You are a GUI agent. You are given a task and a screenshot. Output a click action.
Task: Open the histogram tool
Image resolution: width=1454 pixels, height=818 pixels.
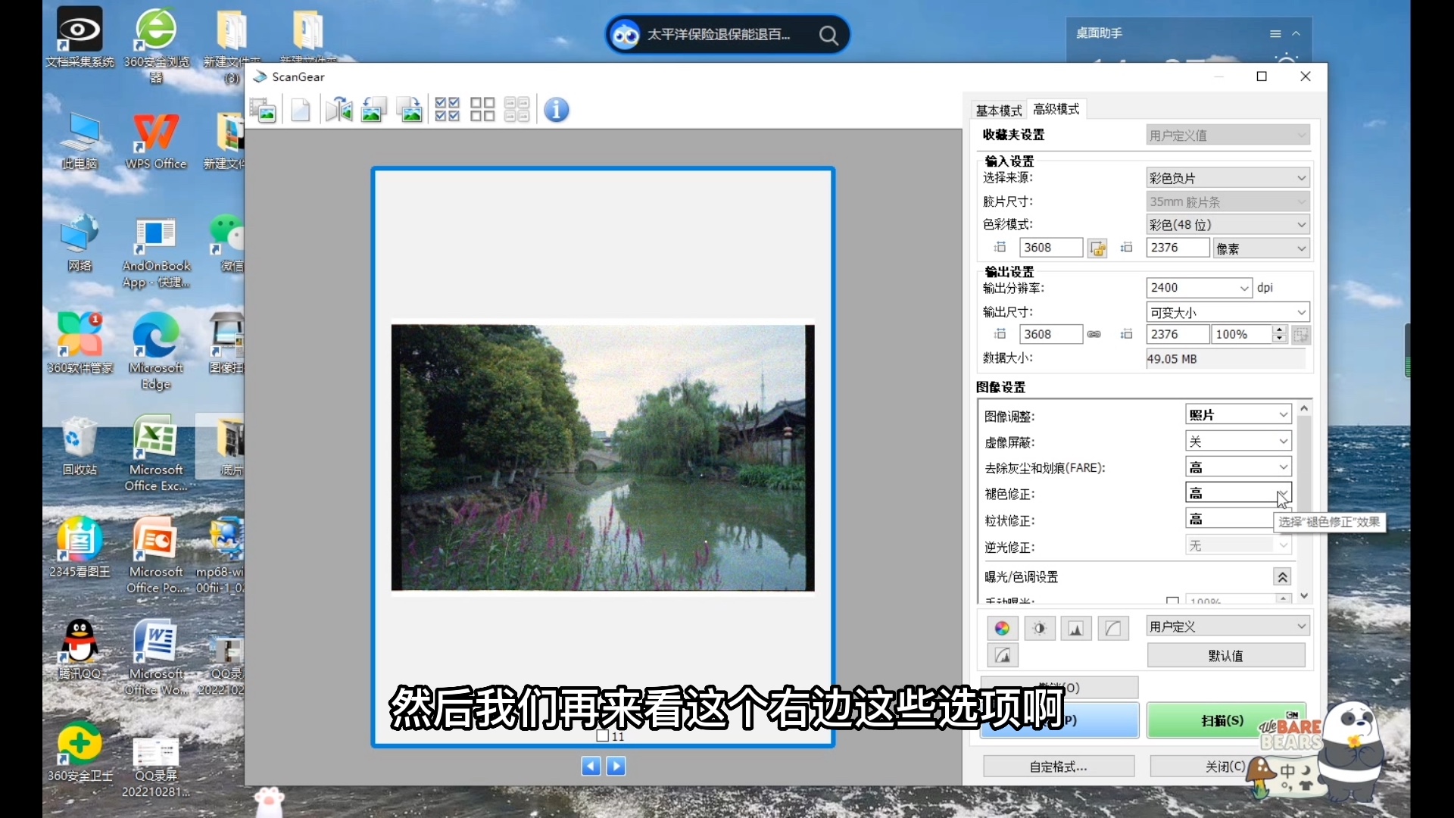[x=1076, y=628]
